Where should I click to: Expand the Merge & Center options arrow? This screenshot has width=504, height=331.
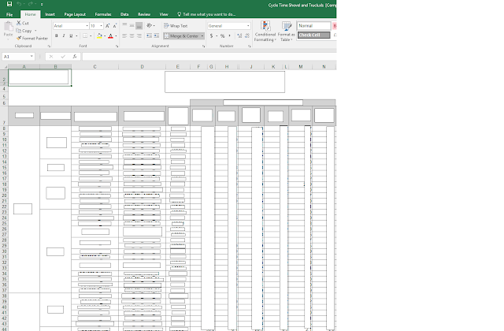coord(202,35)
